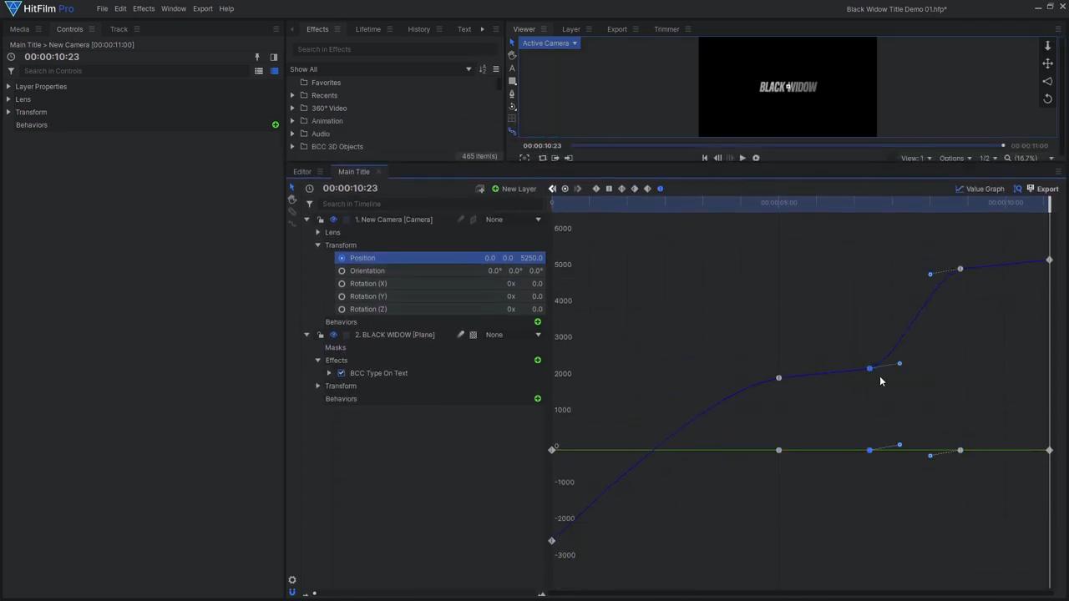Screen dimensions: 1069x601
Task: Click the New Layer button
Action: (514, 189)
